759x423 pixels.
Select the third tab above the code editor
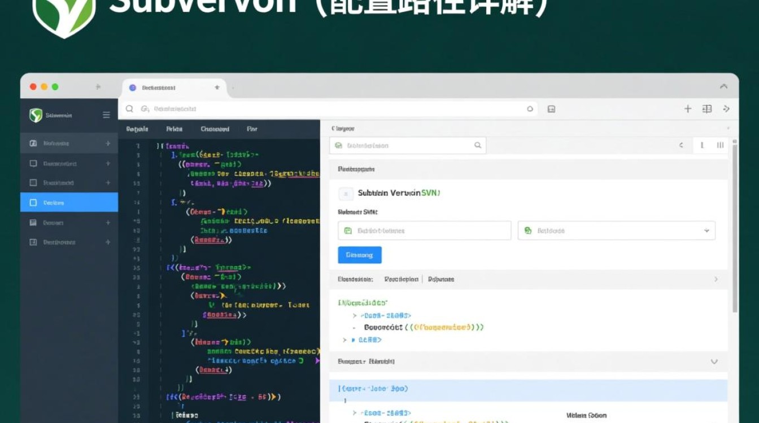(x=215, y=129)
